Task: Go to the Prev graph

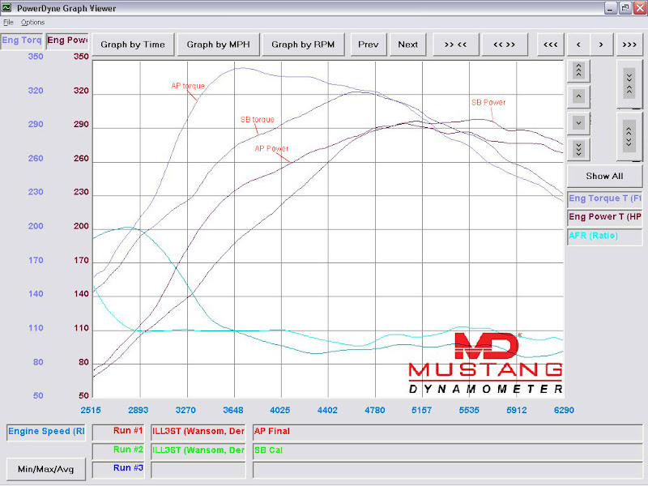Action: tap(369, 45)
